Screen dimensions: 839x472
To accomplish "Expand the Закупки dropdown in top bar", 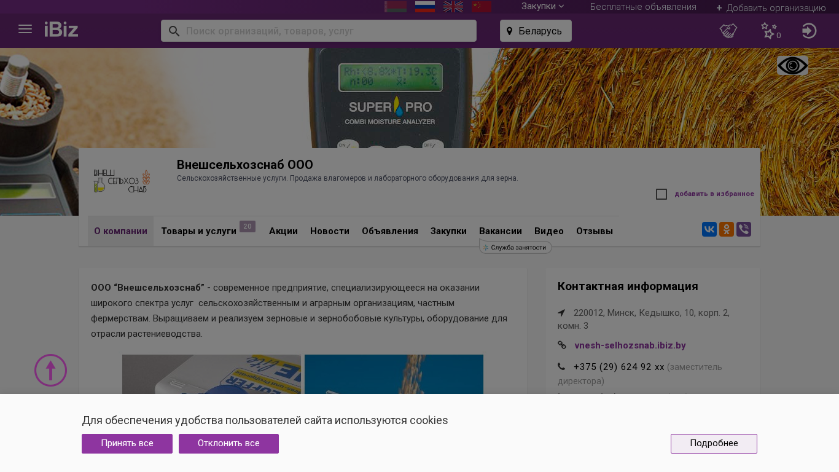I will tap(542, 6).
